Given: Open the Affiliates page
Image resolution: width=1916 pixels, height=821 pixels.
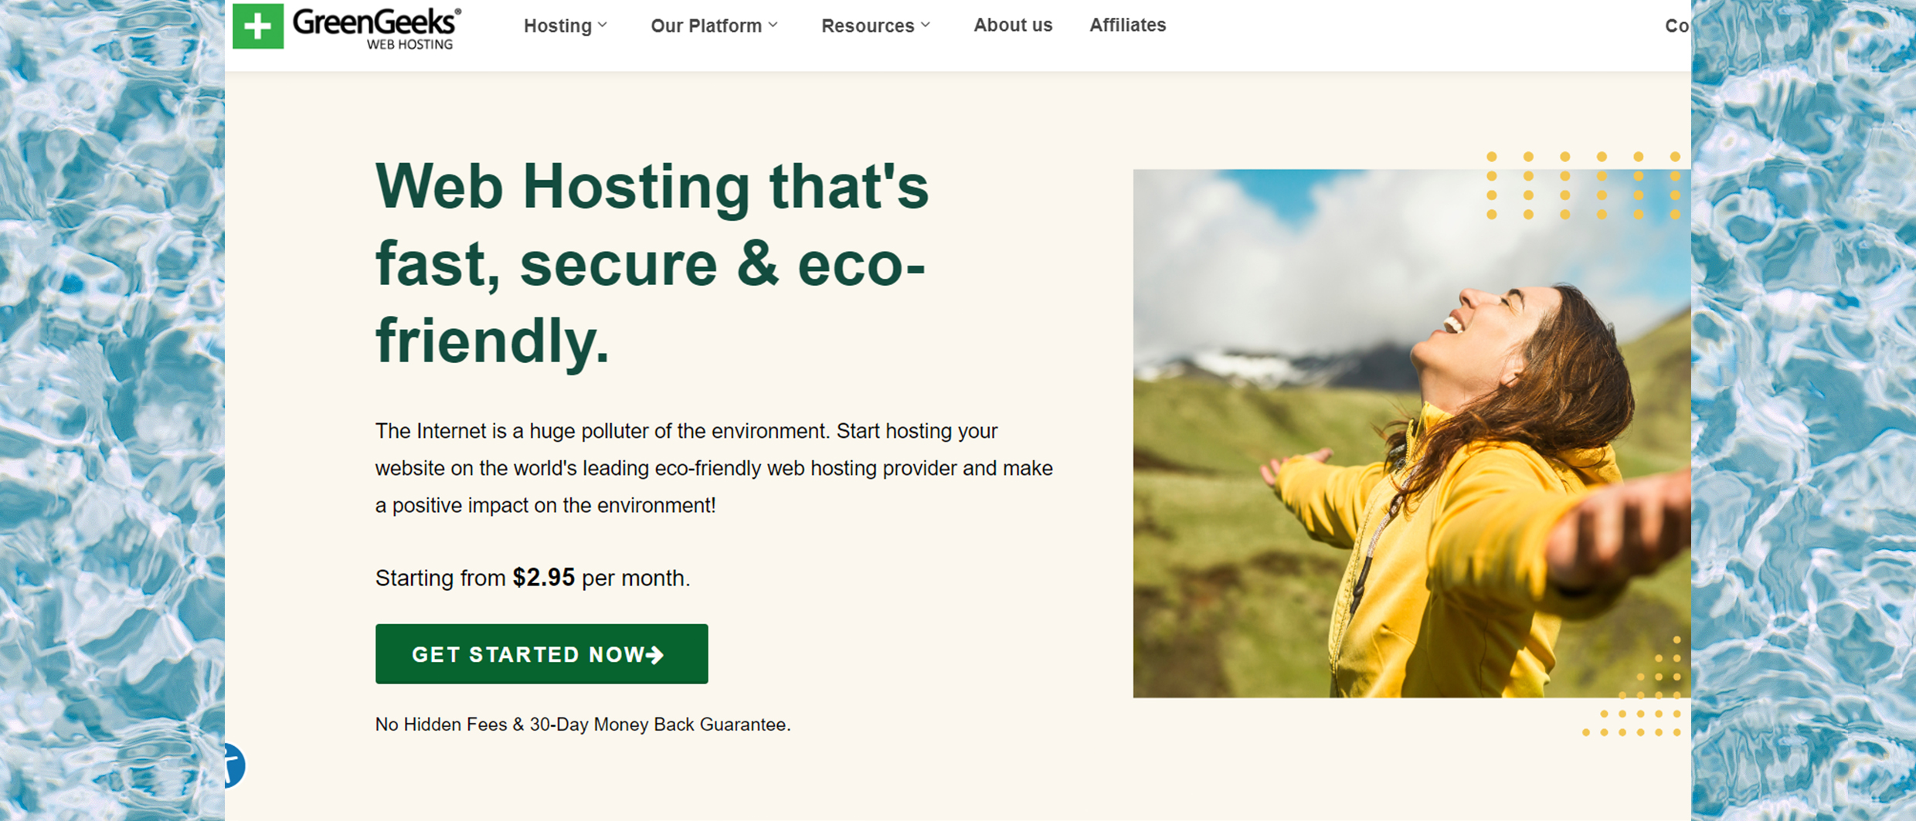Looking at the screenshot, I should coord(1127,25).
